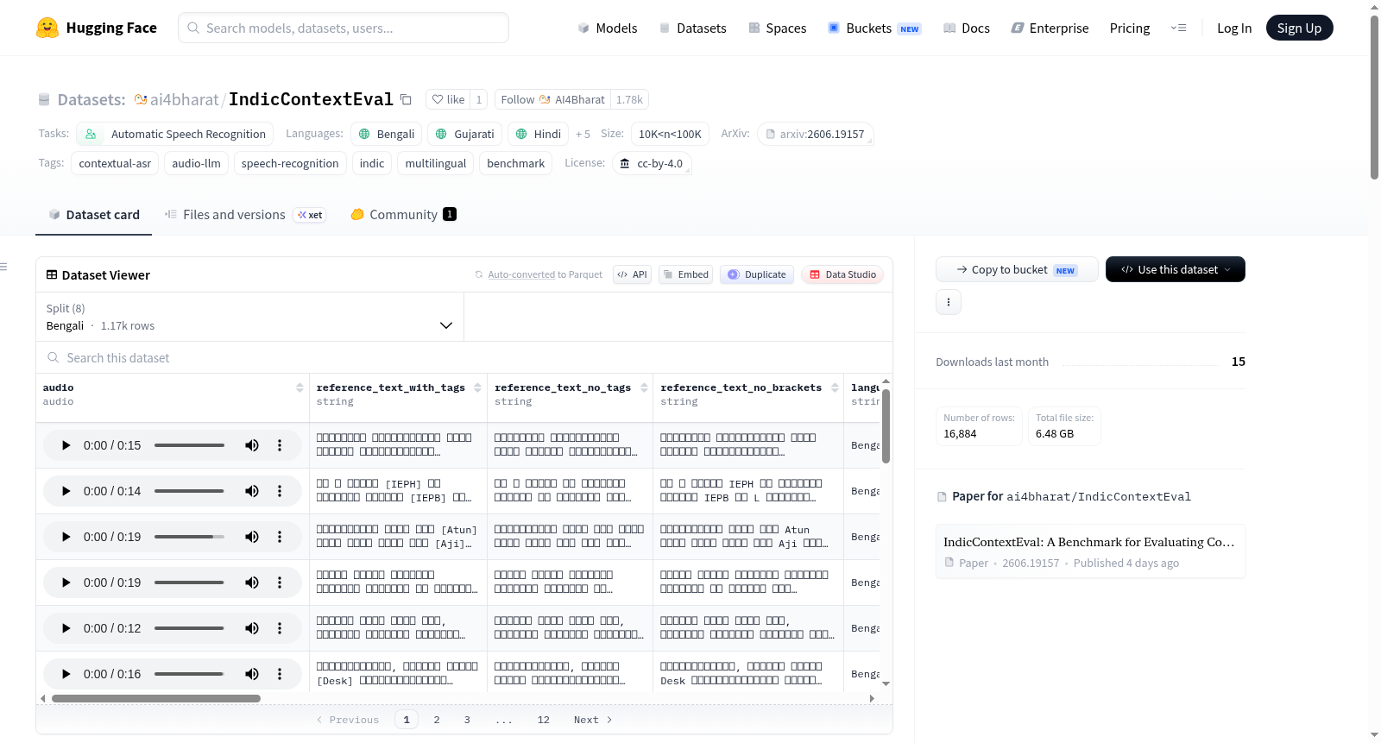Sort by reference_text_no_tags column
1381x743 pixels.
click(644, 387)
